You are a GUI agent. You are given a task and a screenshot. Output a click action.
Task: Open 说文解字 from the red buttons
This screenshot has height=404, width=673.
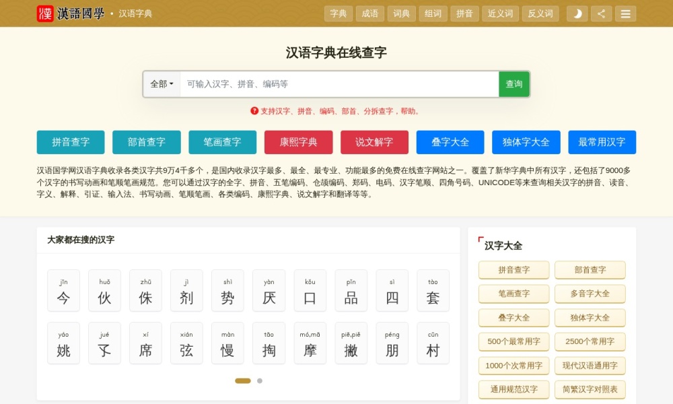click(375, 142)
